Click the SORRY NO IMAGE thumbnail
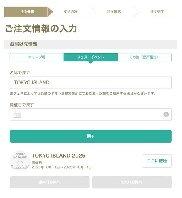 pos(20,161)
